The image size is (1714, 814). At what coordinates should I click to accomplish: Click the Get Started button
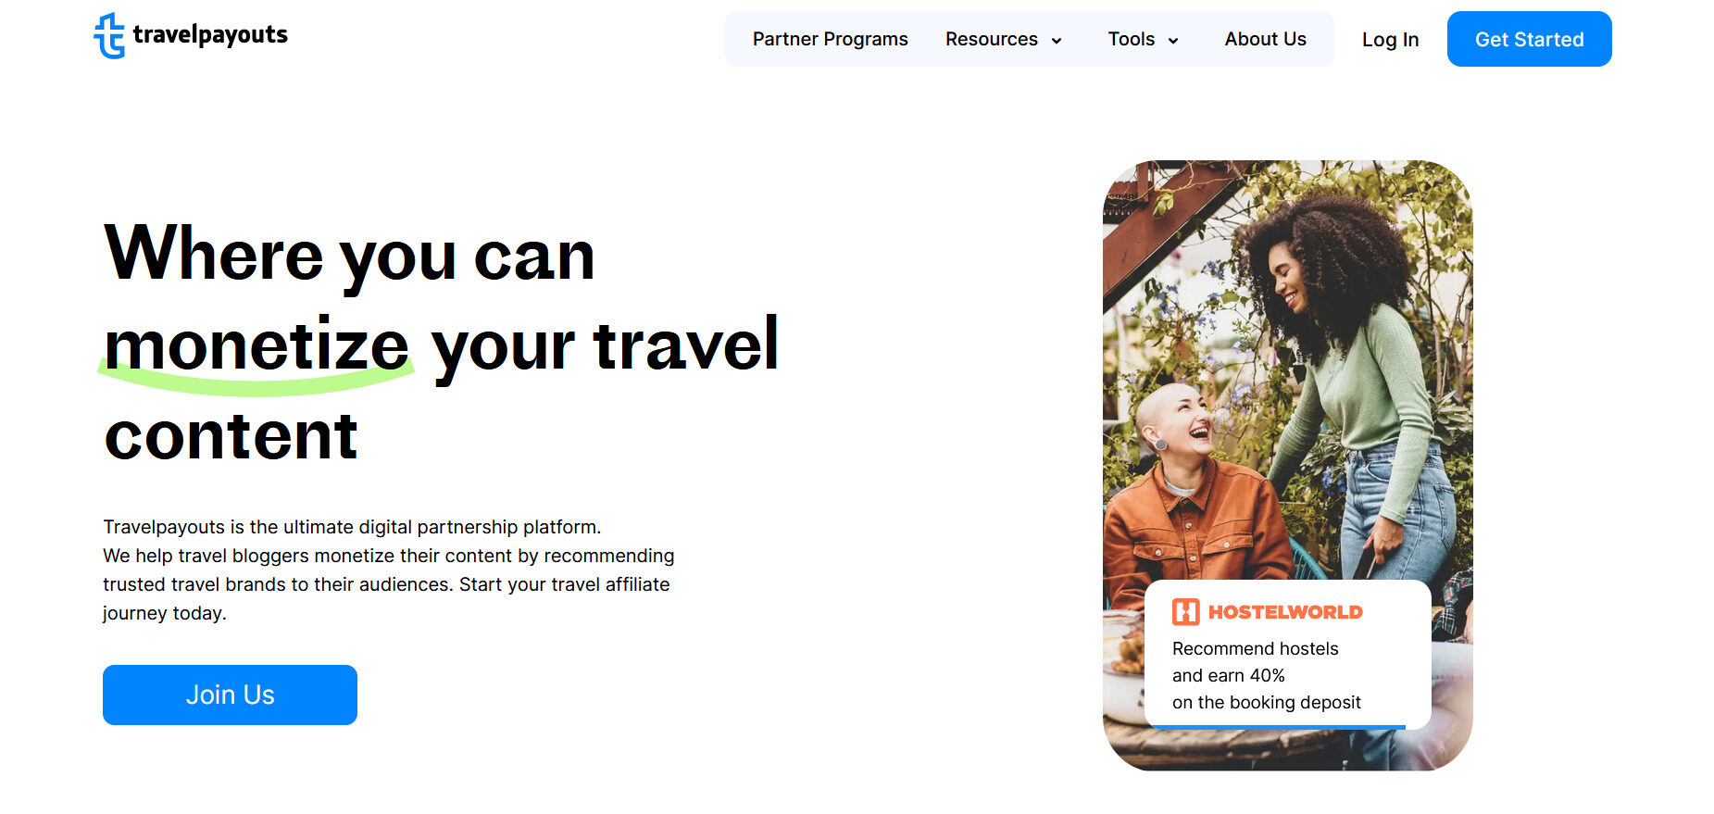tap(1529, 39)
